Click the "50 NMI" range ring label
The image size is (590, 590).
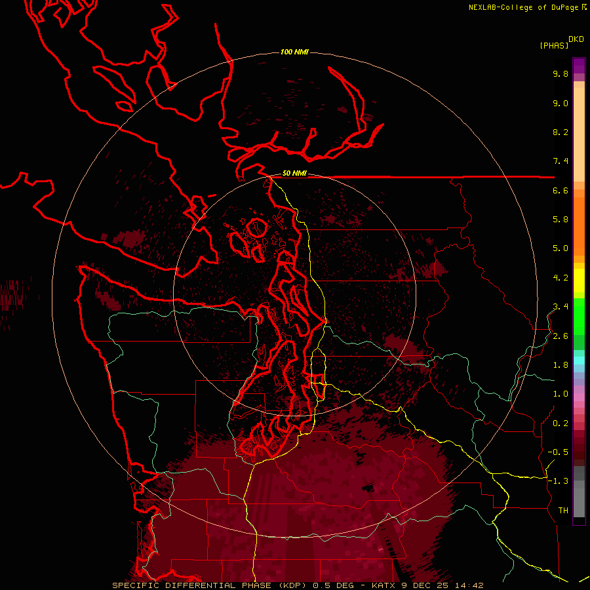tap(294, 174)
